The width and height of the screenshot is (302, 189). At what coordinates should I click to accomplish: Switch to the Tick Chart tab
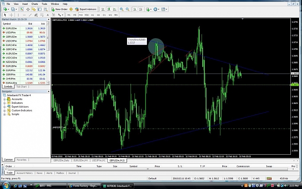21,87
